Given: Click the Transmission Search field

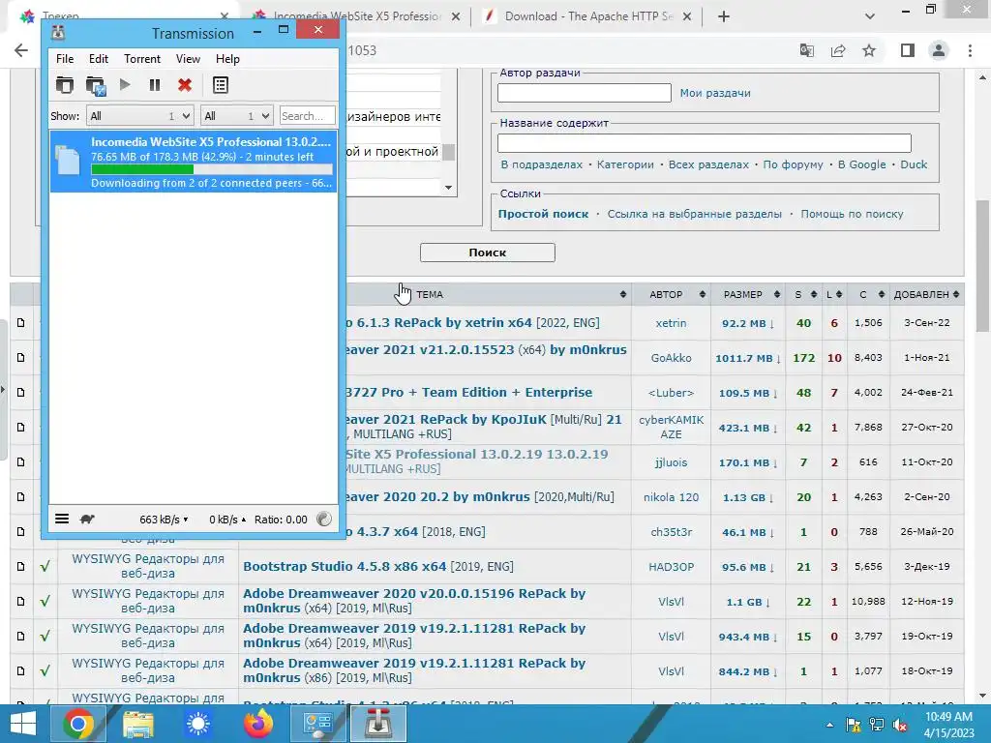Looking at the screenshot, I should pos(307,116).
